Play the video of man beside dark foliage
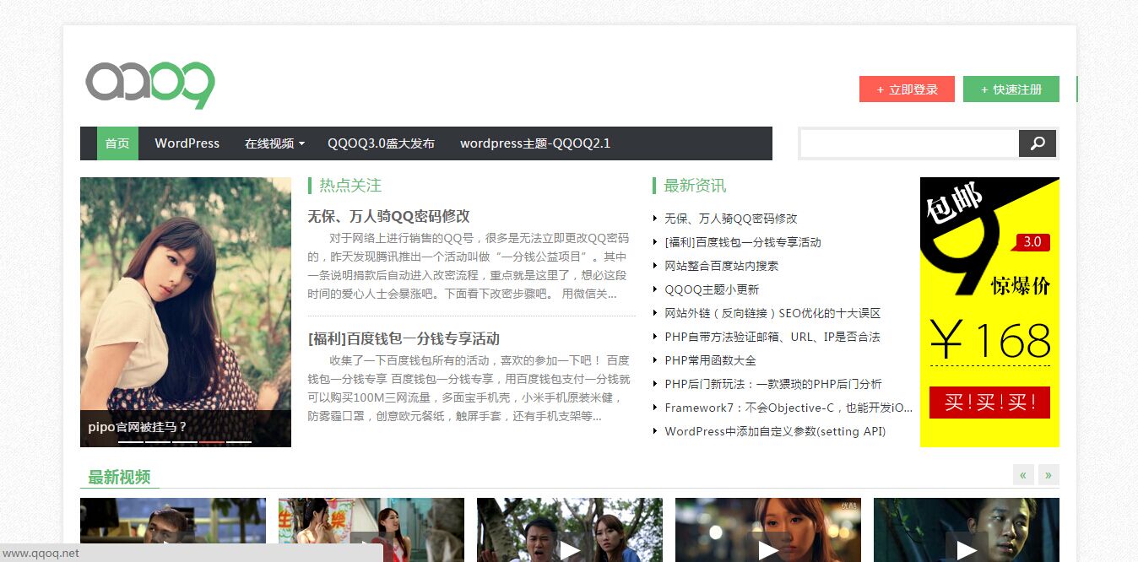 967,530
